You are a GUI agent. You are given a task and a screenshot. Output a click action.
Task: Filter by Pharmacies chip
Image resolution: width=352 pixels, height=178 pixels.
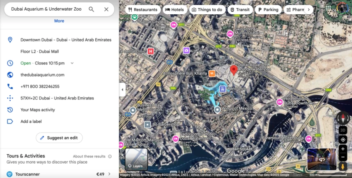click(x=294, y=9)
